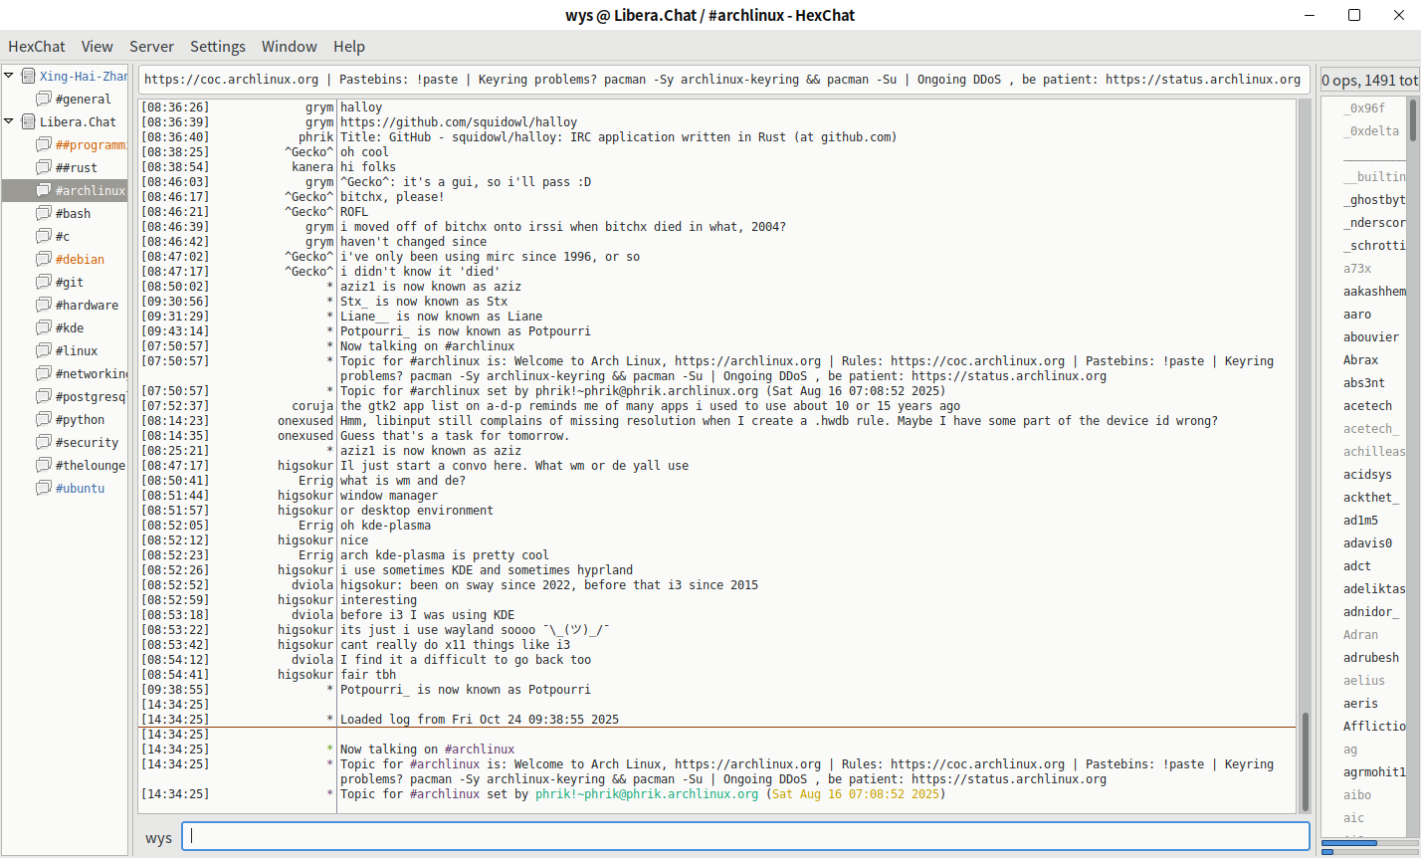The height and width of the screenshot is (858, 1421).
Task: Click the wys nickname button
Action: [x=158, y=838]
